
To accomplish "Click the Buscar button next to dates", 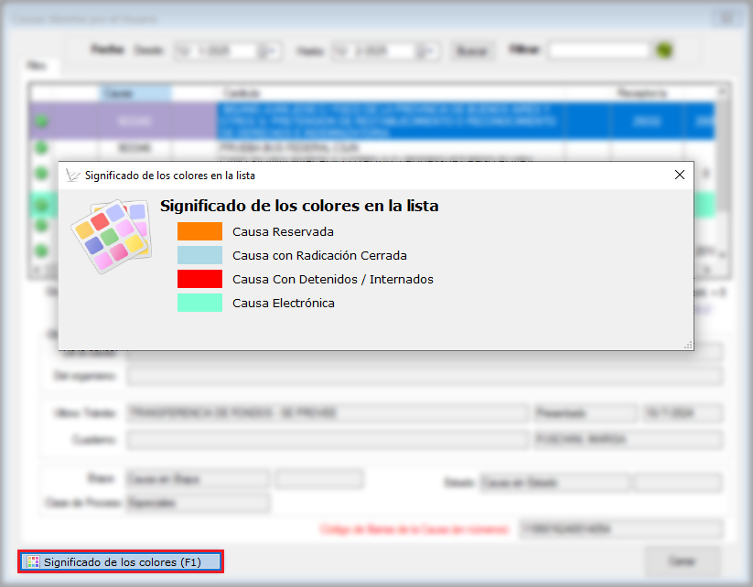I will 471,51.
